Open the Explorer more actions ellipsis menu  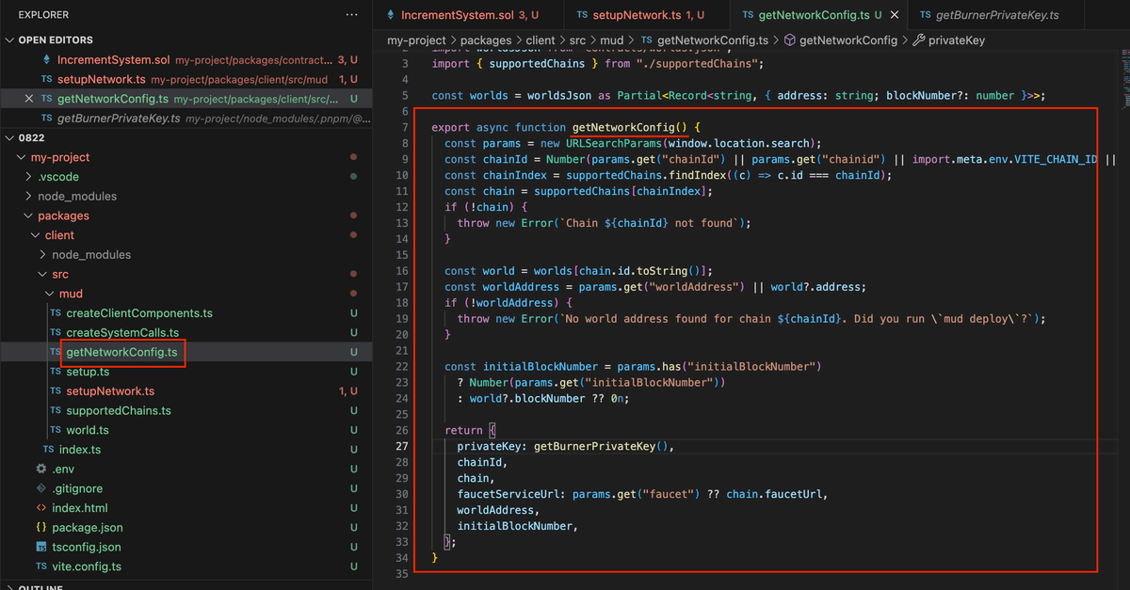[x=351, y=15]
